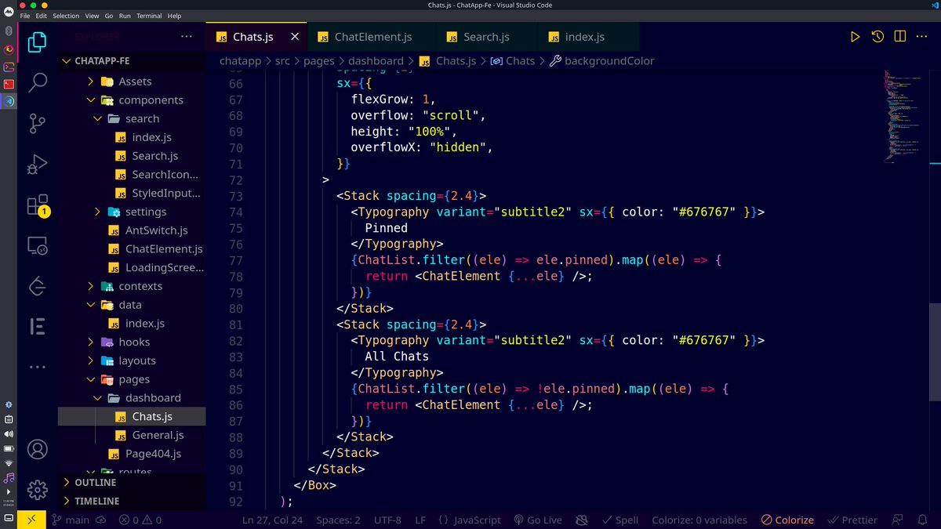
Task: Click Colorize in the status bar
Action: 787,520
